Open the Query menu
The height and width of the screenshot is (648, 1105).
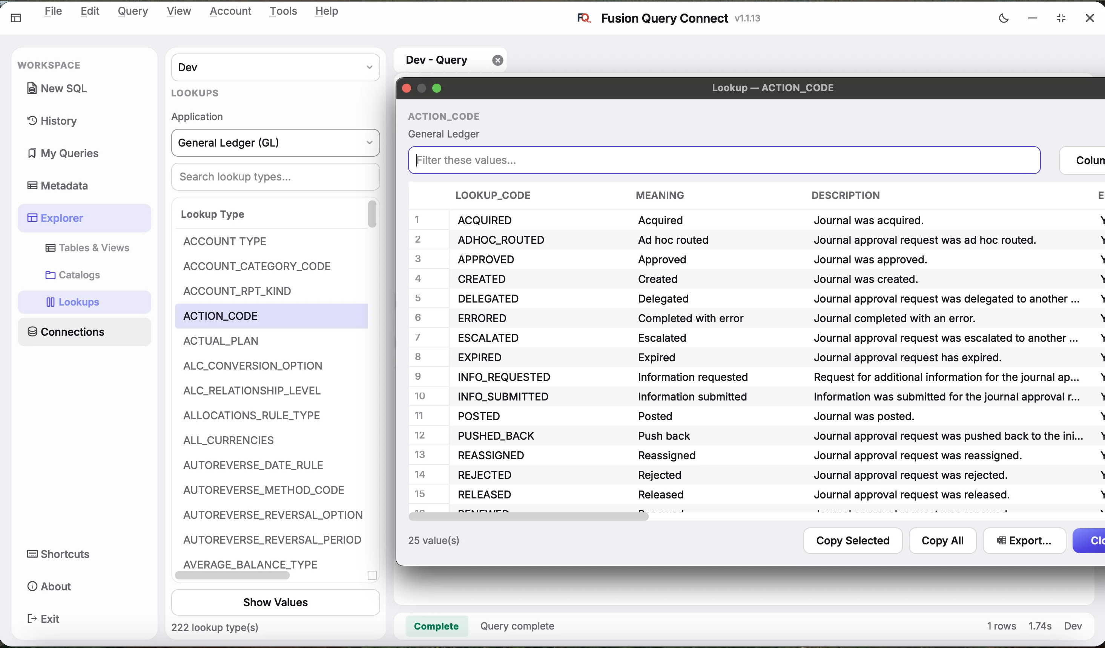[133, 11]
